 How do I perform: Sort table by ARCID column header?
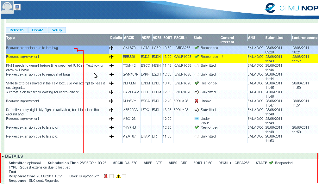tap(129, 38)
